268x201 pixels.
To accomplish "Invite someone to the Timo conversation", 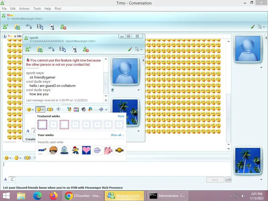I will [x=6, y=27].
